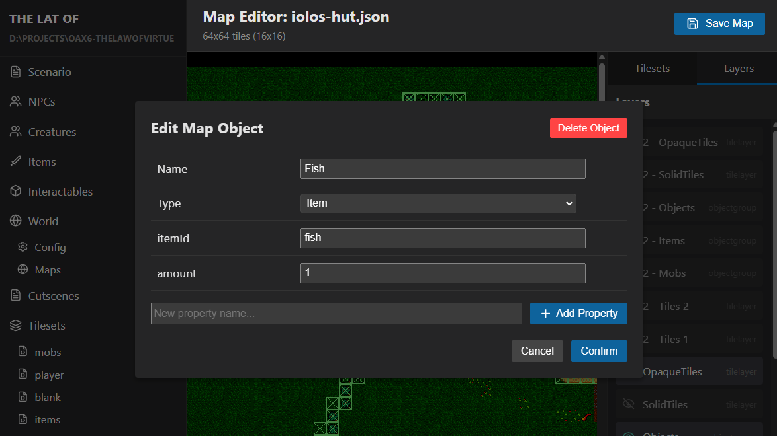Viewport: 777px width, 436px height.
Task: Click the sword icon beside capitalized Items
Action: pos(15,161)
